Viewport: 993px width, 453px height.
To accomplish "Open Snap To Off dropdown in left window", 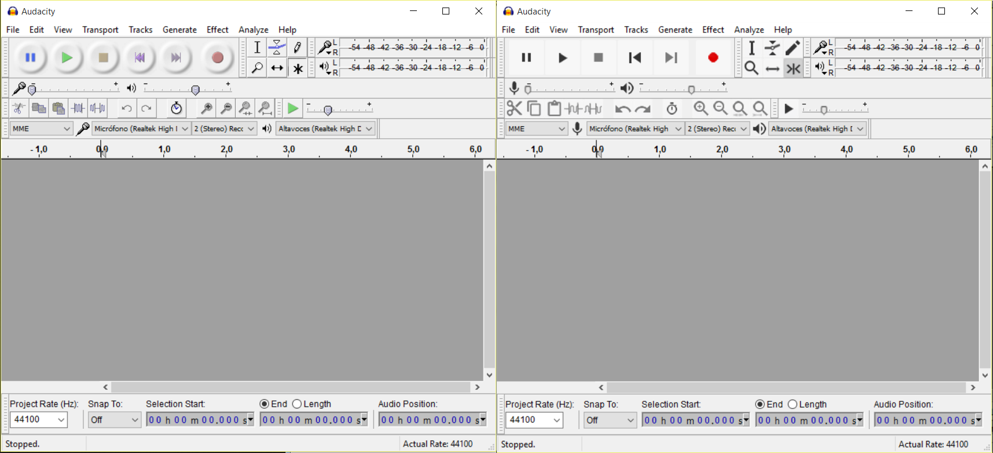I will [x=115, y=419].
